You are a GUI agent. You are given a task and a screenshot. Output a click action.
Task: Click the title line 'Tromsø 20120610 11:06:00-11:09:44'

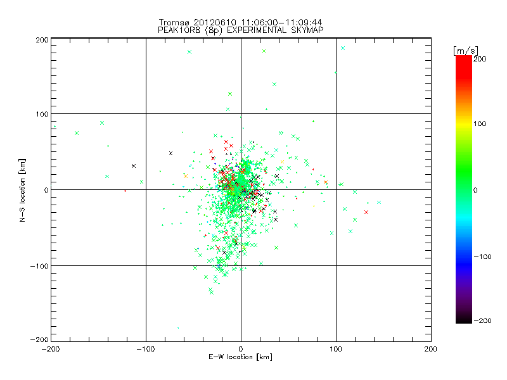(x=240, y=22)
